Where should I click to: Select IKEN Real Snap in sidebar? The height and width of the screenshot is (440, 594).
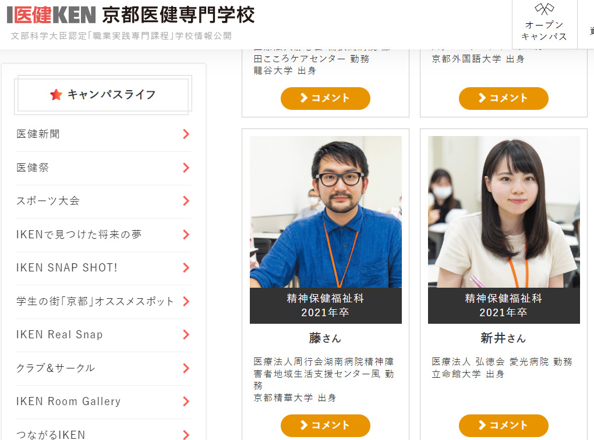pos(59,335)
